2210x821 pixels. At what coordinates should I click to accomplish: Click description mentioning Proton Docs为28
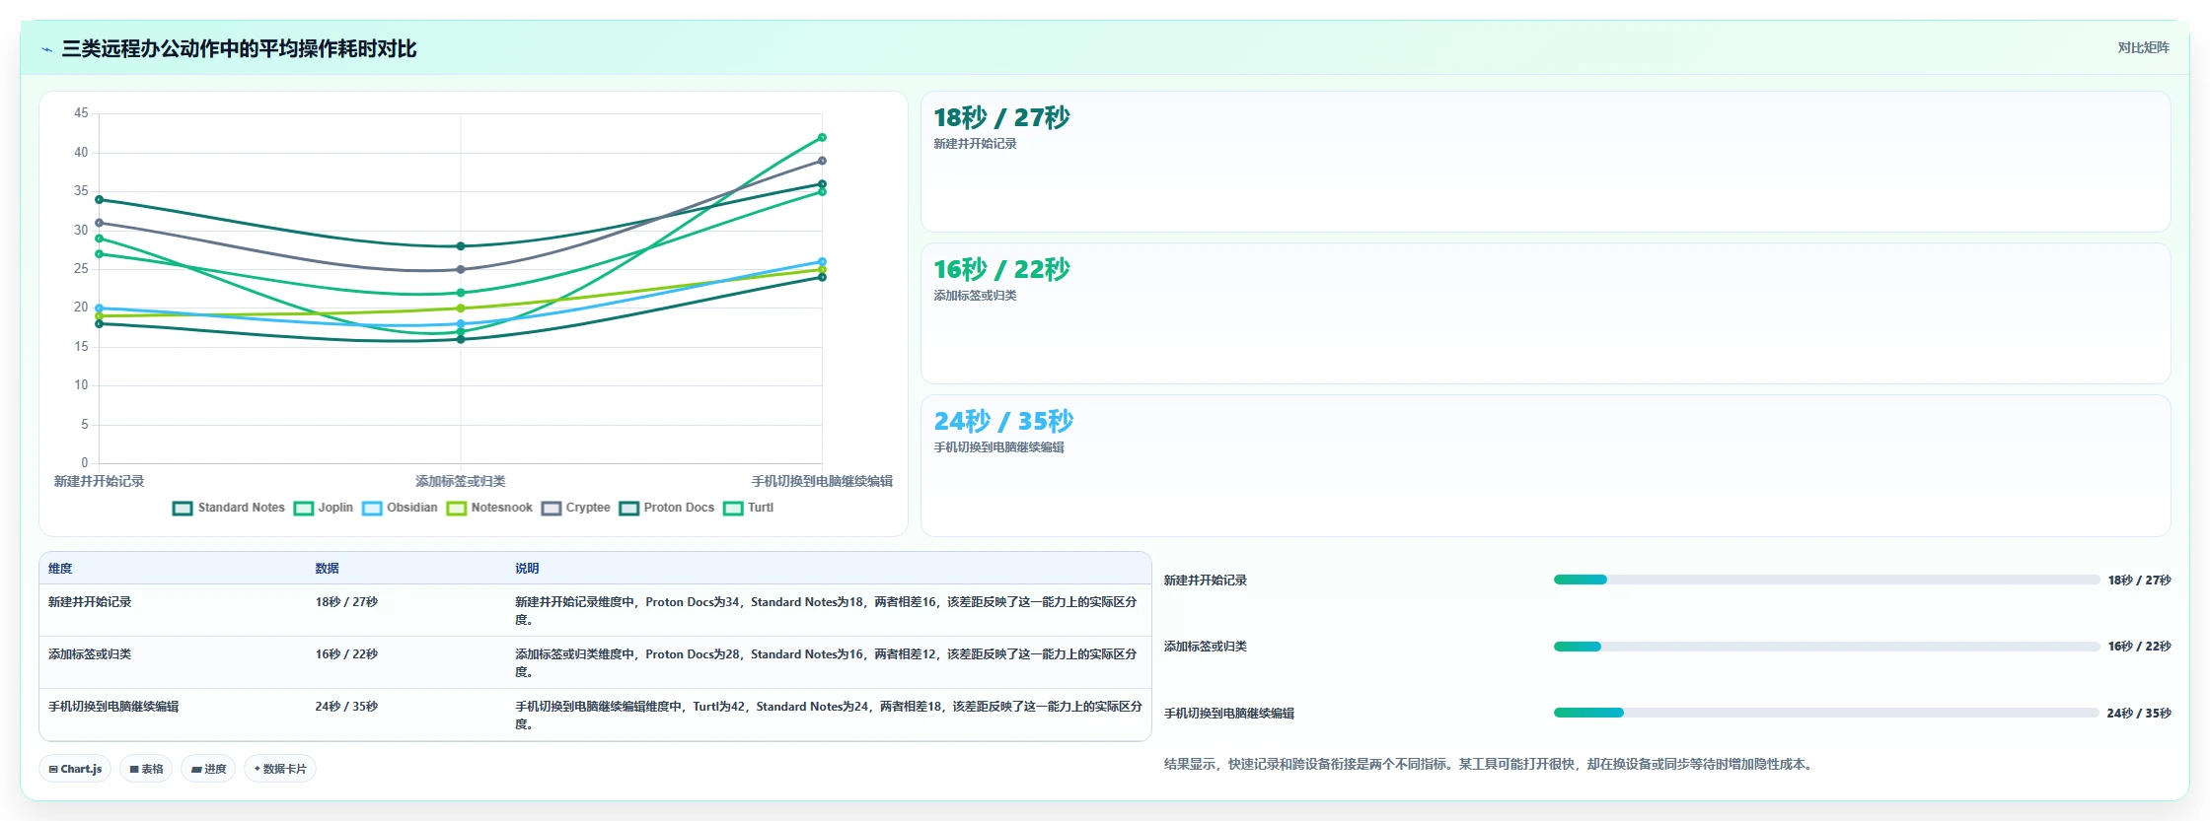(827, 663)
